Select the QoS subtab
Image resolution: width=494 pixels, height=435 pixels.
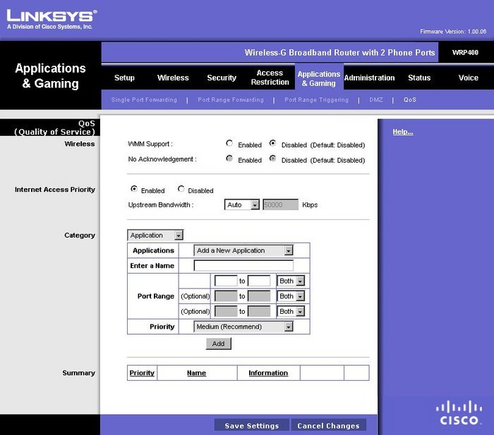(410, 100)
